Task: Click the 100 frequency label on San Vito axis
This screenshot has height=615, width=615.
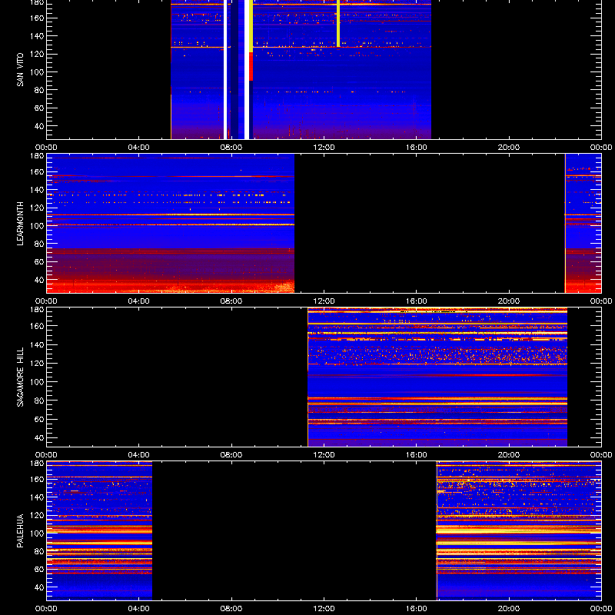Action: pyautogui.click(x=37, y=71)
